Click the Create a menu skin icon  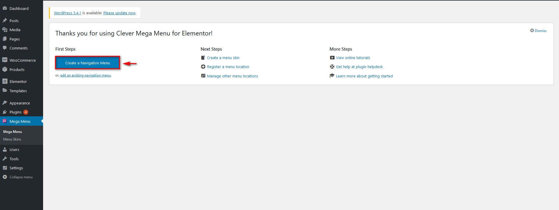[203, 58]
